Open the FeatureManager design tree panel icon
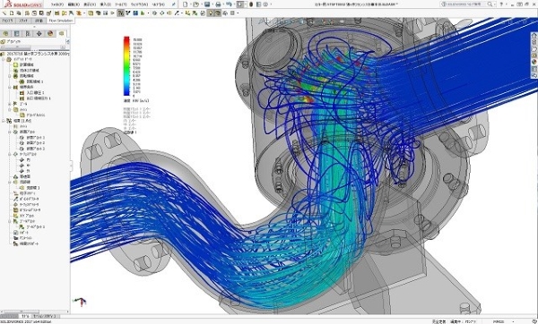Image resolution: width=538 pixels, height=324 pixels. (x=5, y=34)
